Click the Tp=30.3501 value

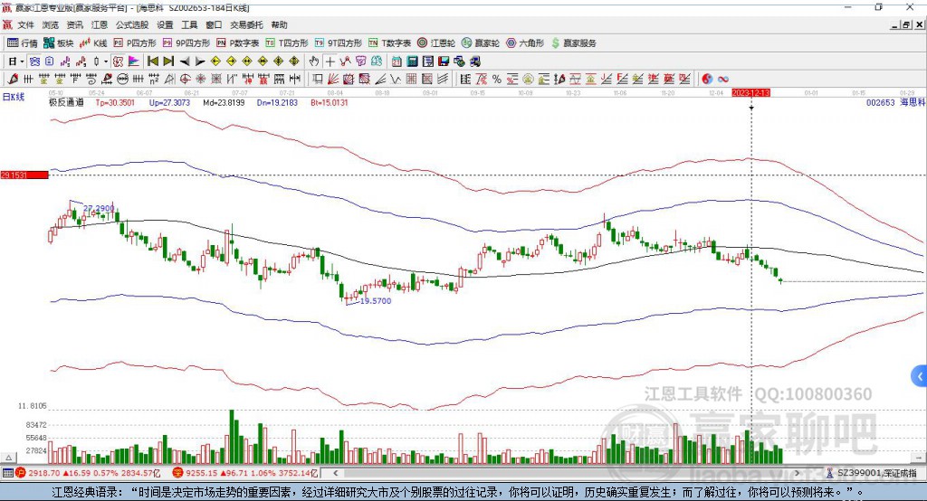click(115, 102)
